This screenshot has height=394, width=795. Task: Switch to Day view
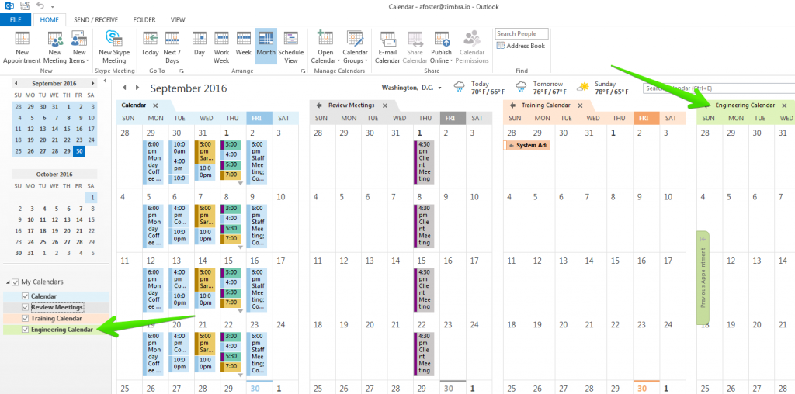[200, 47]
